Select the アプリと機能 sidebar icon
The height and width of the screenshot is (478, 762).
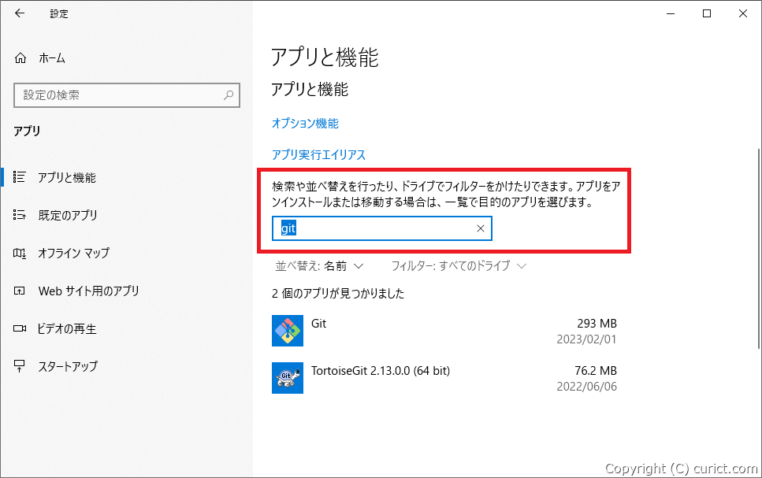tap(20, 177)
